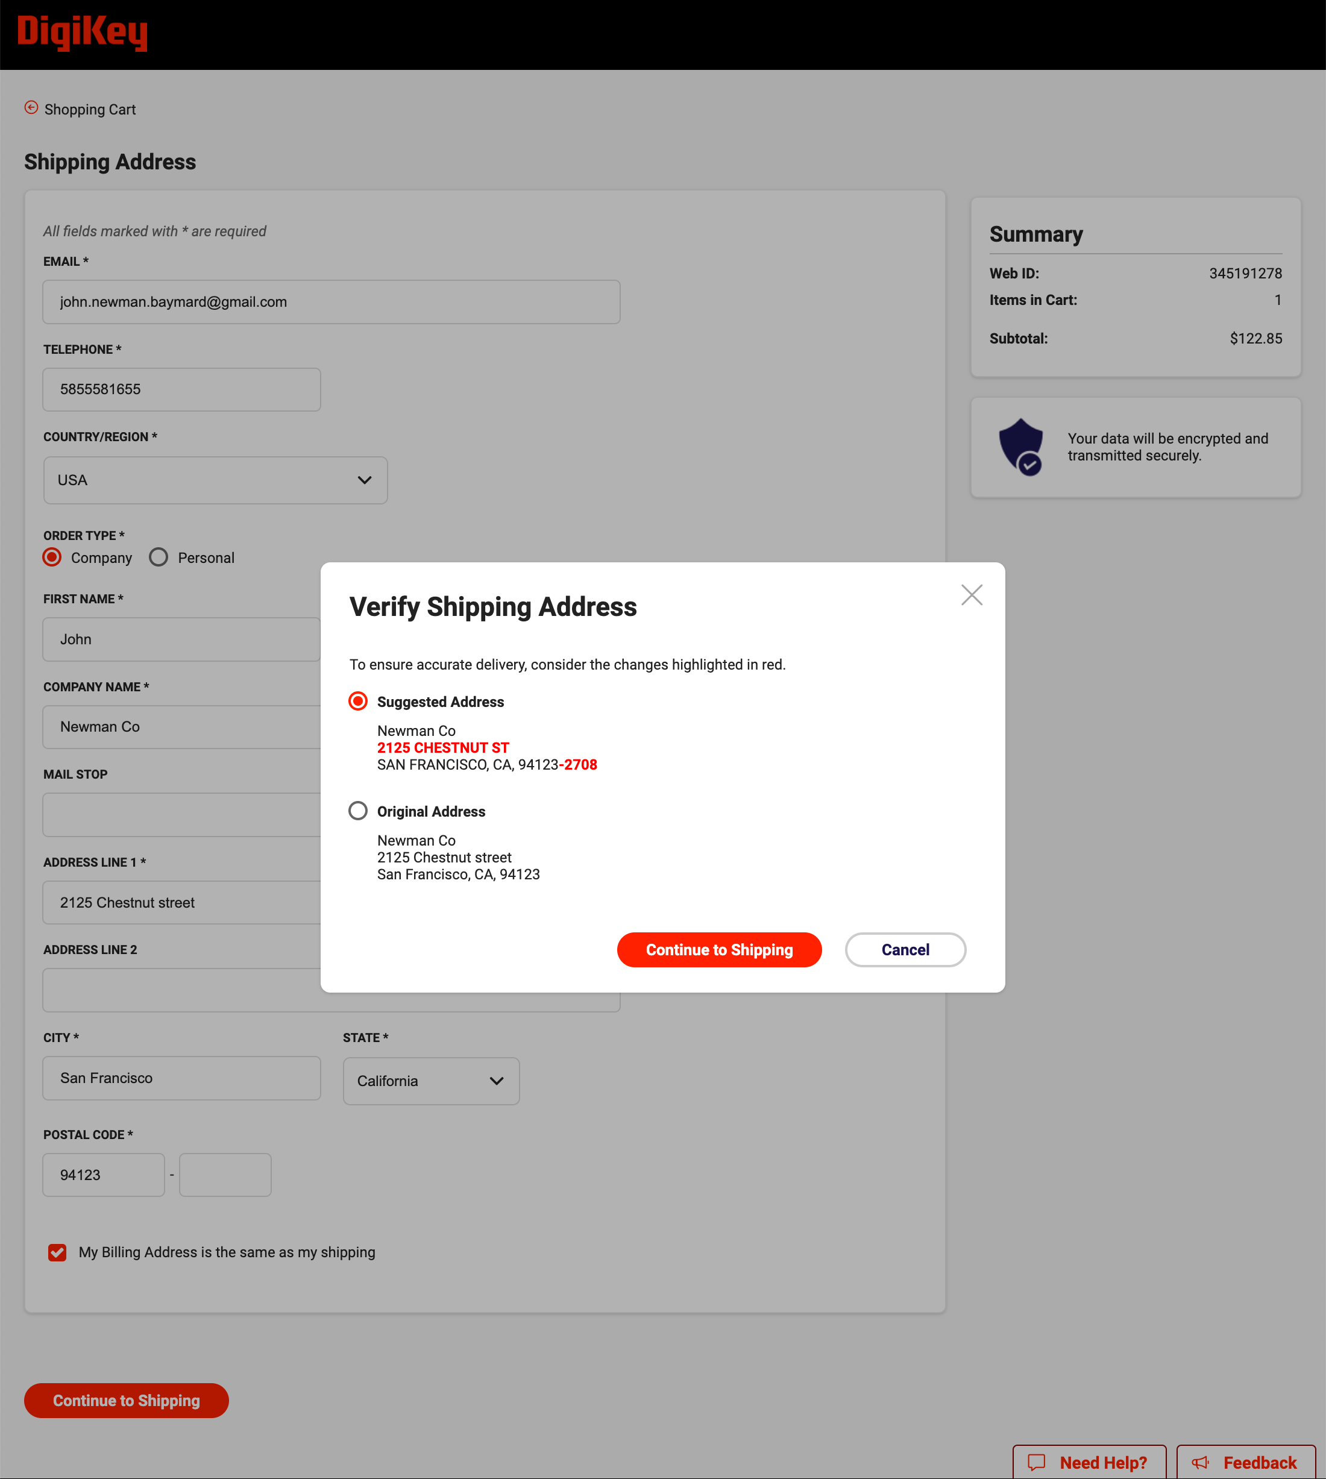
Task: Open the State dropdown showing California
Action: coord(430,1081)
